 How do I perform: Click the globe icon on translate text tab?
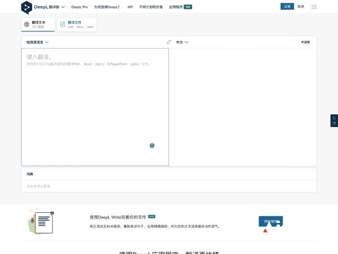26,24
